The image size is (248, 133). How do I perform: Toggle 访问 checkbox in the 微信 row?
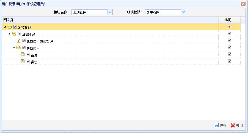pyautogui.click(x=230, y=61)
